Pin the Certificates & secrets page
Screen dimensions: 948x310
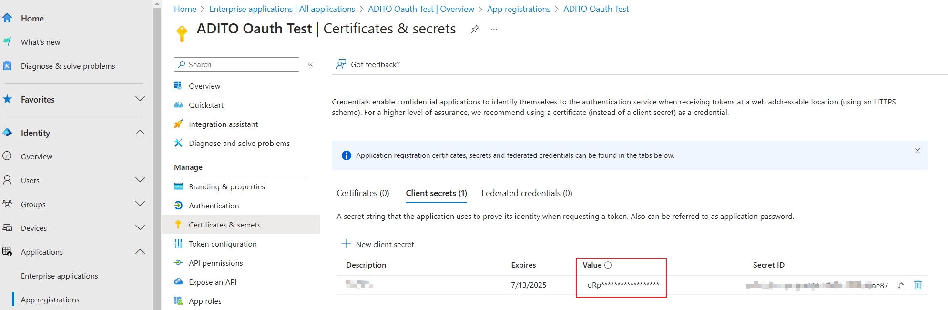(475, 29)
